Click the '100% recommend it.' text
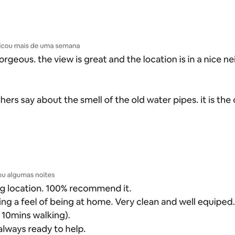Screen dimensions: 235x235 (88, 189)
